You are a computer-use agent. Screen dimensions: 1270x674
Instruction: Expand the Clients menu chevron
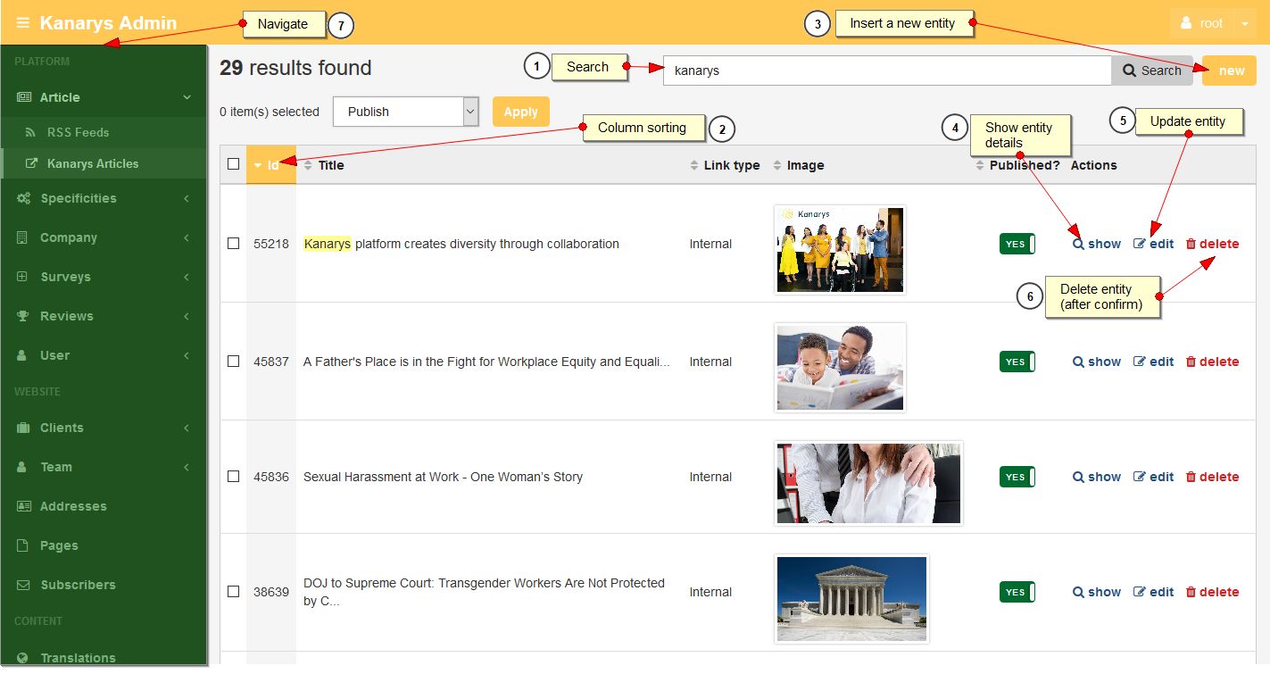click(187, 428)
